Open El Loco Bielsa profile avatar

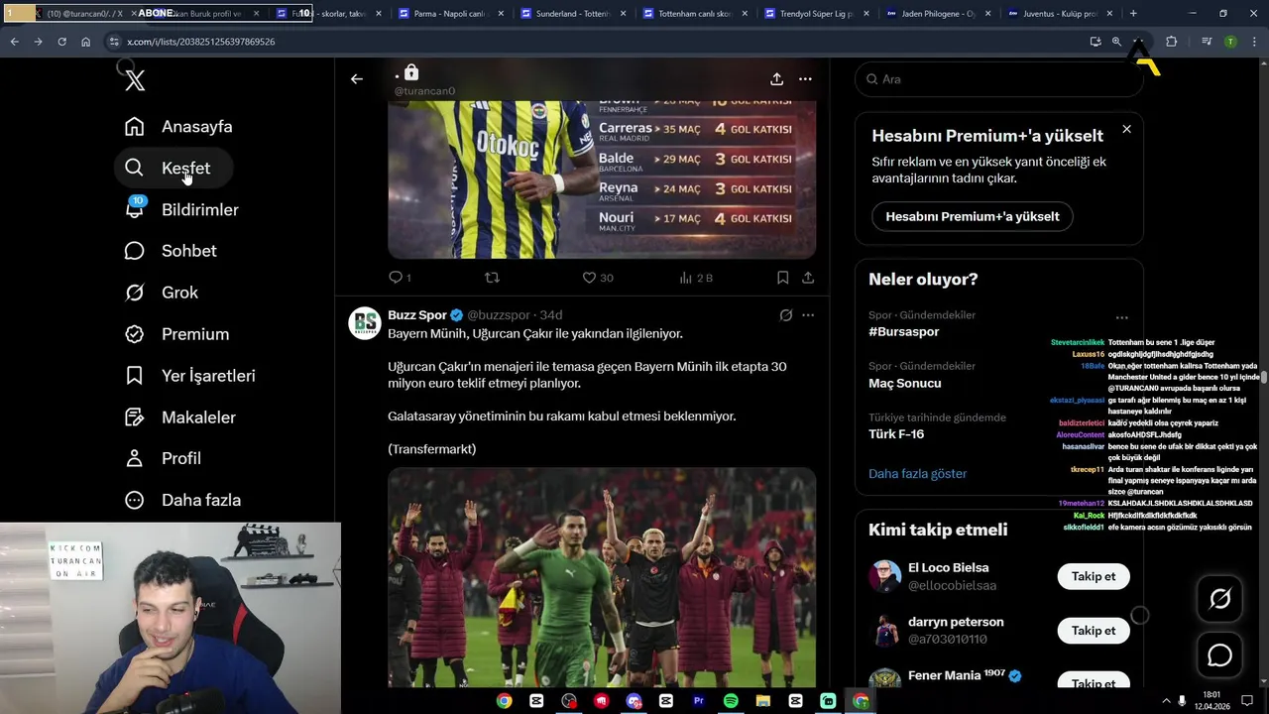tap(884, 576)
